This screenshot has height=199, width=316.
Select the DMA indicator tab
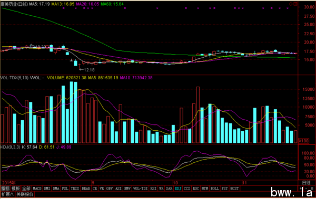click(56, 188)
